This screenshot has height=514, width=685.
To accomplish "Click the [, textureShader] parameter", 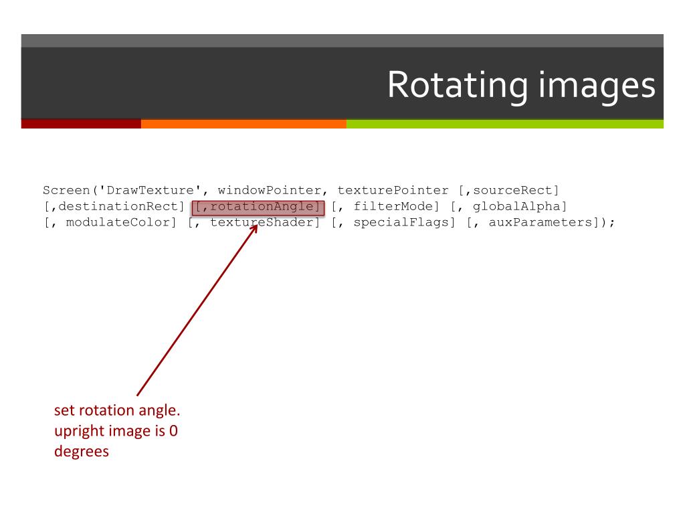I will click(x=254, y=222).
